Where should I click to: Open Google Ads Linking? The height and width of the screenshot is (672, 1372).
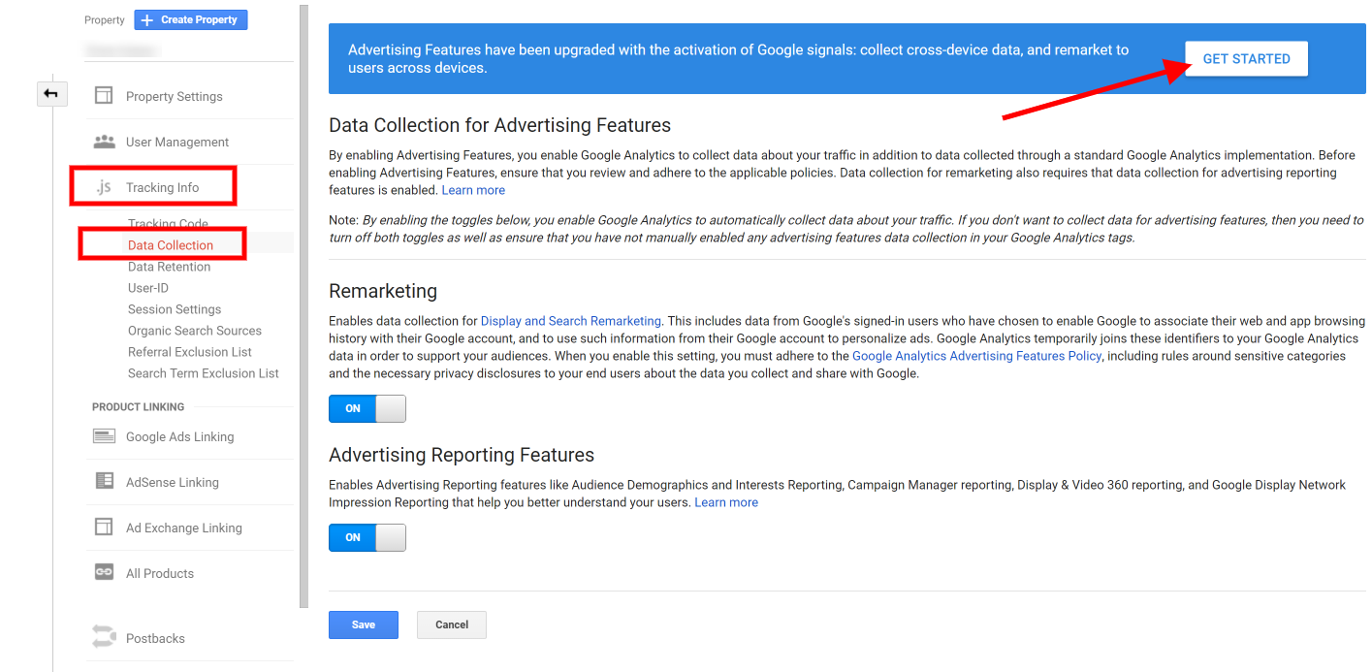180,436
